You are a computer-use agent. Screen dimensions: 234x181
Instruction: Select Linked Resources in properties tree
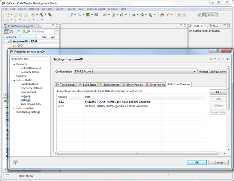click(x=31, y=68)
